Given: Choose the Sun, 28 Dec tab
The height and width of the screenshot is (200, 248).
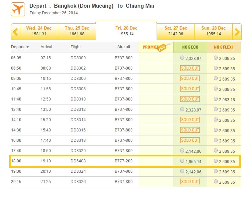Looking at the screenshot, I should coord(213,31).
